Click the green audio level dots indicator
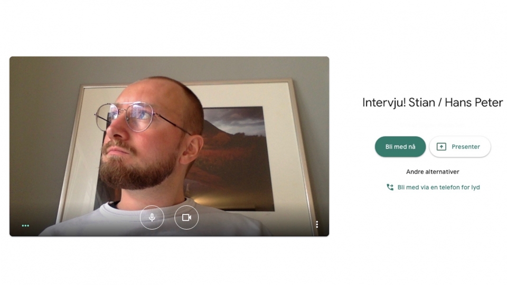The width and height of the screenshot is (507, 285). click(x=25, y=225)
